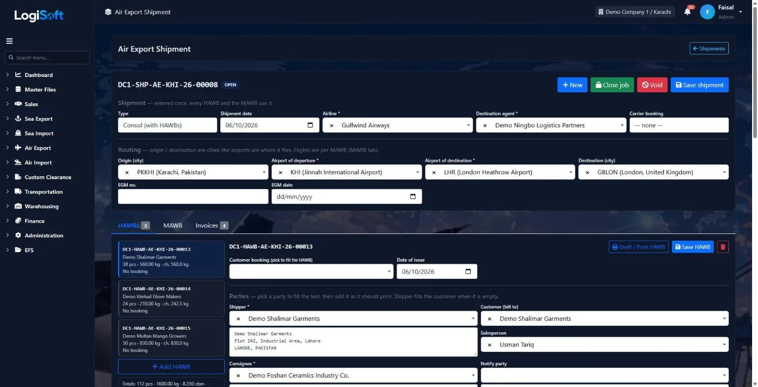Screen dimensions: 758x387
Task: Click the shipper address text area
Action: [x=353, y=342]
